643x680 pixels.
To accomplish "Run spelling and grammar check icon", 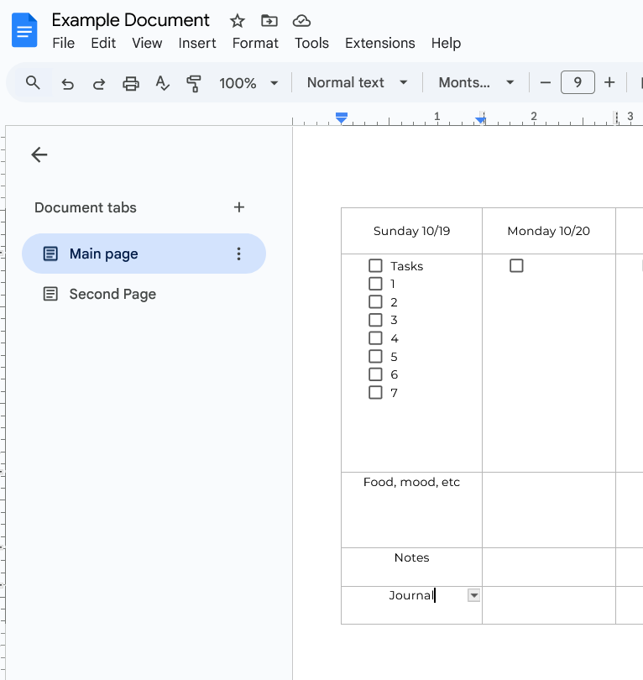I will (163, 83).
